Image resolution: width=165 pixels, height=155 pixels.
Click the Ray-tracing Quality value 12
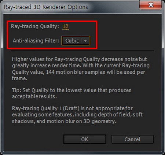(66, 26)
